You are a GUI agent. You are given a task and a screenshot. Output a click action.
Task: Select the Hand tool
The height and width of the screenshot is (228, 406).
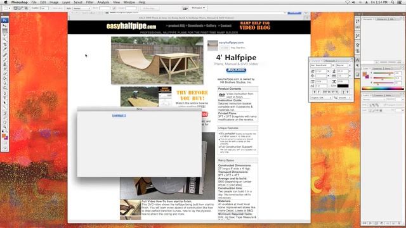[4, 122]
